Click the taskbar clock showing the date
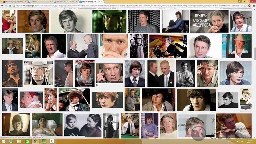Viewport: 256px width, 144px height. tap(250, 141)
